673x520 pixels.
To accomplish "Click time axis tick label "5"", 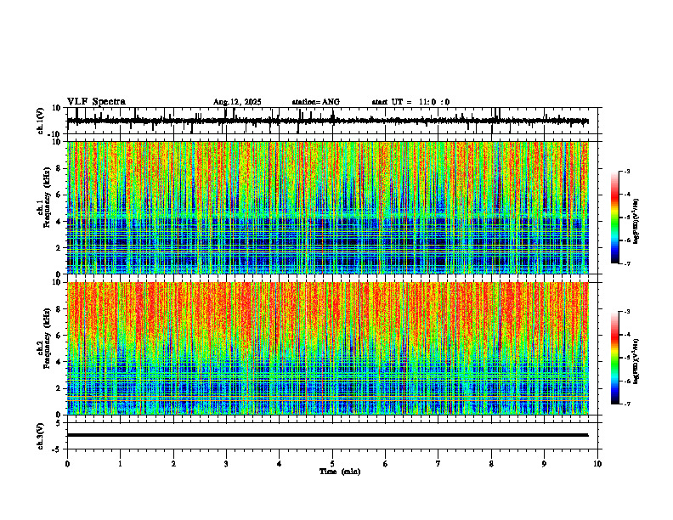I will pyautogui.click(x=332, y=464).
